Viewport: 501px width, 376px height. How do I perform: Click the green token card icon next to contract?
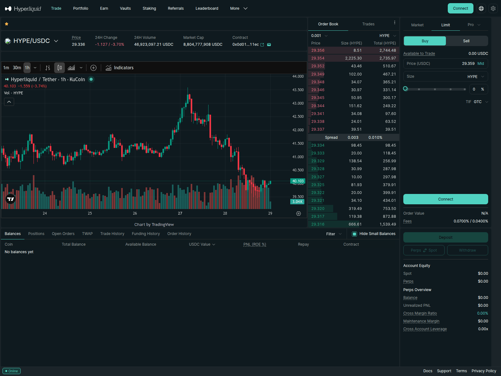[x=269, y=44]
